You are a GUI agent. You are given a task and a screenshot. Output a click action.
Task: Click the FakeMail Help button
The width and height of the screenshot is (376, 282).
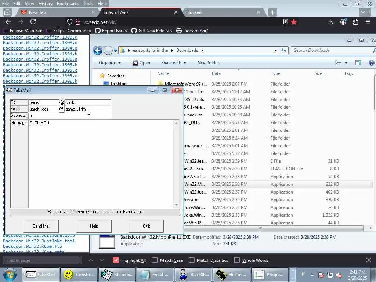[94, 226]
